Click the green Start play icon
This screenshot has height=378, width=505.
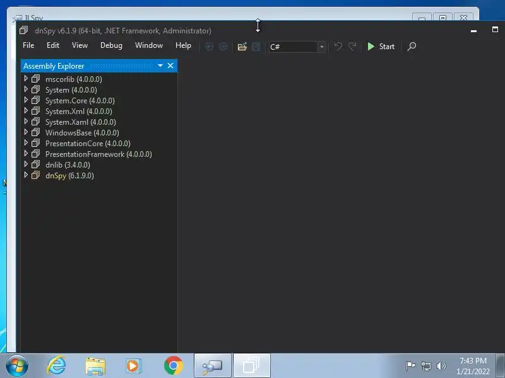pyautogui.click(x=371, y=47)
